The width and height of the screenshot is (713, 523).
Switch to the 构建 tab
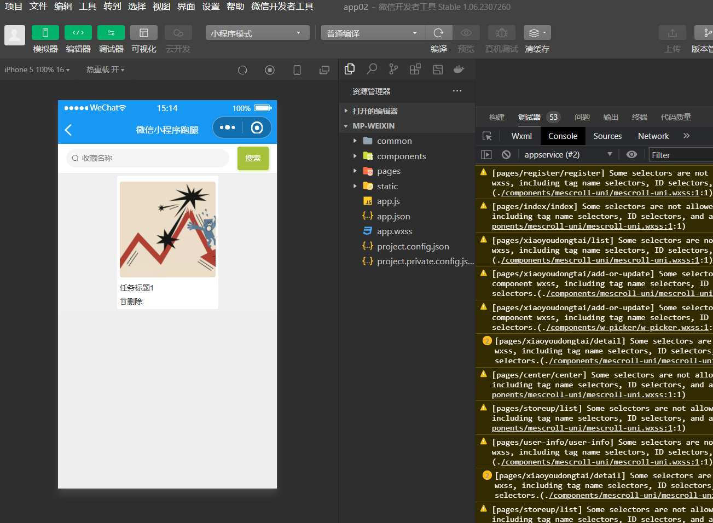point(497,117)
